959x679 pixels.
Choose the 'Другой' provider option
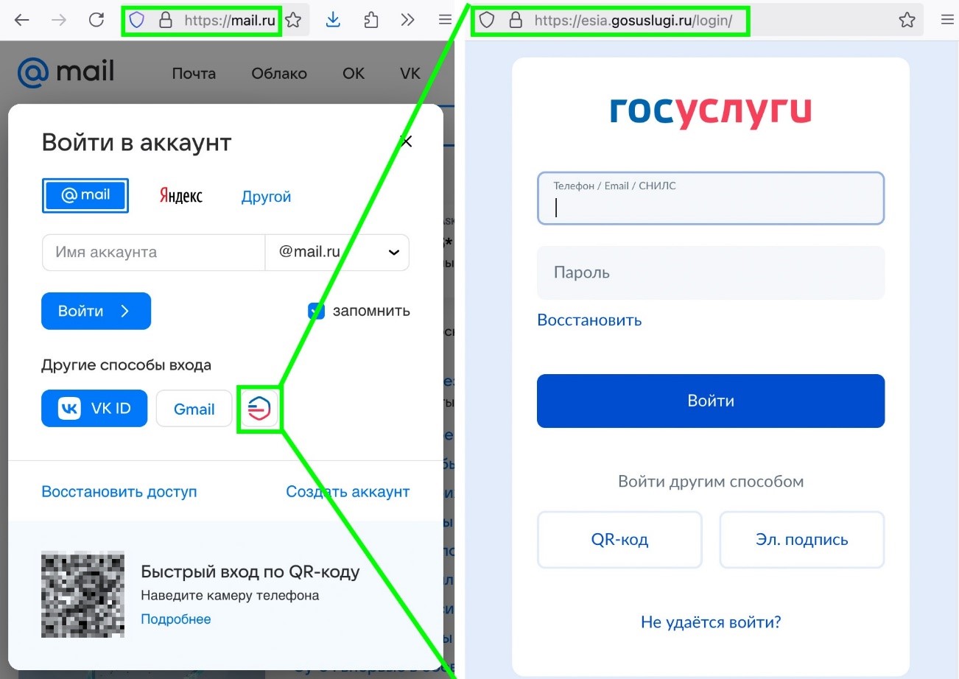pyautogui.click(x=266, y=197)
